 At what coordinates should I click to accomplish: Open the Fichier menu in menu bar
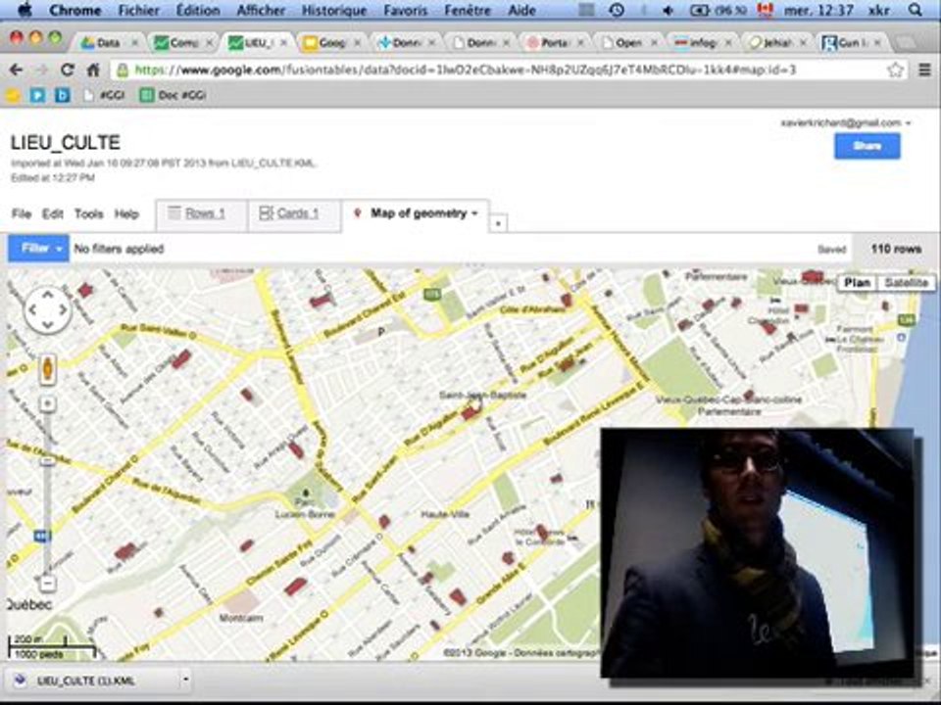pos(138,10)
